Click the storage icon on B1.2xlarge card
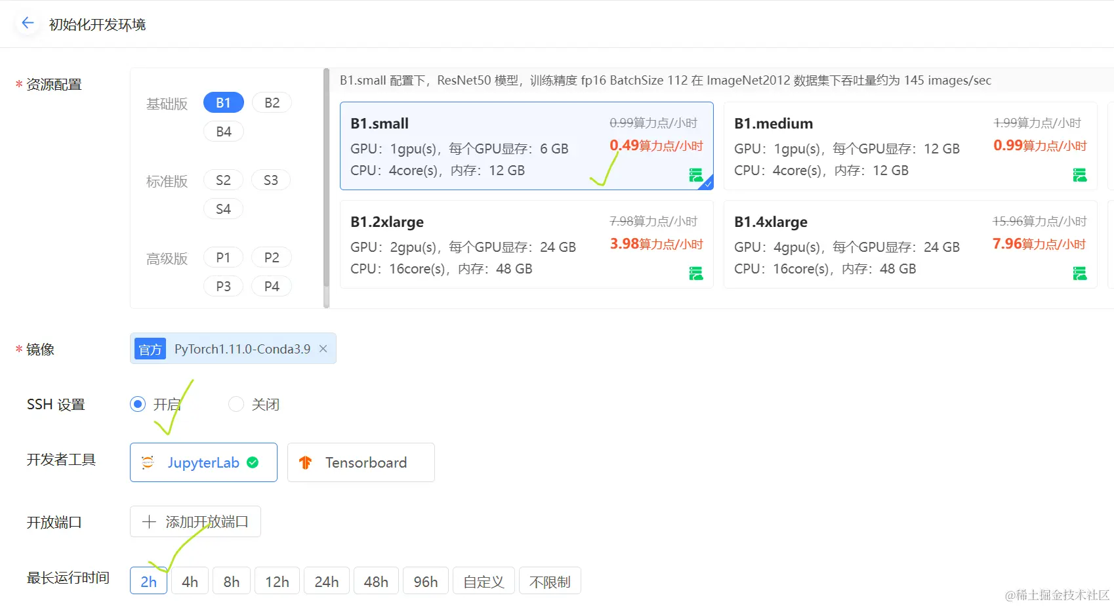Screen dimensions: 1114x606 (x=695, y=273)
